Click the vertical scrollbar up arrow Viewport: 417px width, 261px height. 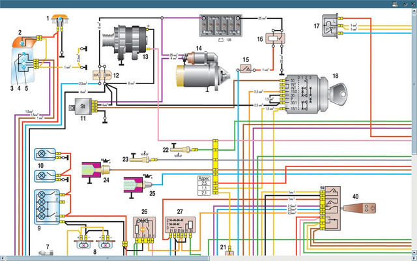pos(414,11)
